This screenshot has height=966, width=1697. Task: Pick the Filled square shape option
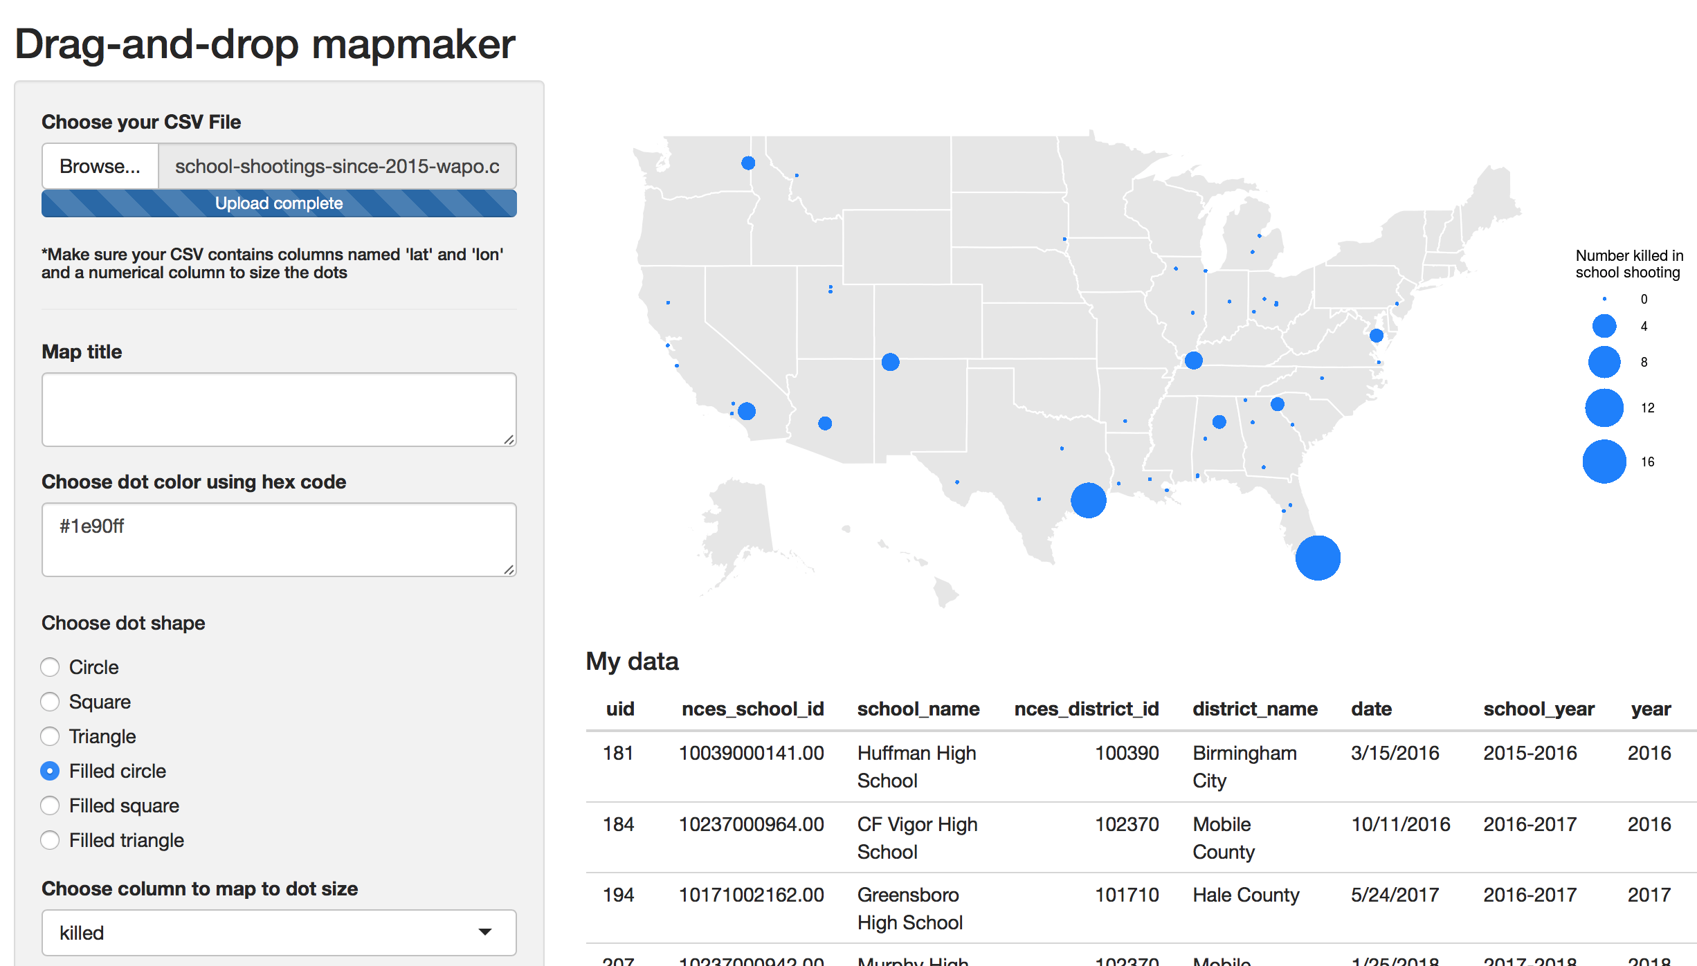[50, 805]
